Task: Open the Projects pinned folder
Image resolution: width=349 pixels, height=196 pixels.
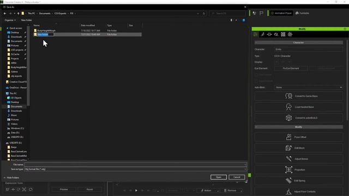Action: tap(15, 59)
